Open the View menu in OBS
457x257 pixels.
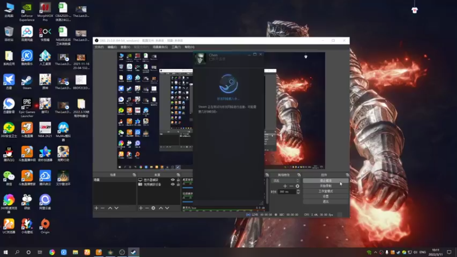[125, 47]
